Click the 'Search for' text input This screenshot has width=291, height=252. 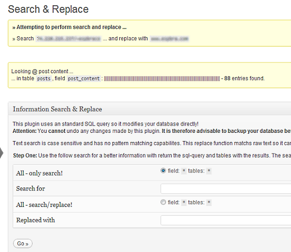click(226, 189)
